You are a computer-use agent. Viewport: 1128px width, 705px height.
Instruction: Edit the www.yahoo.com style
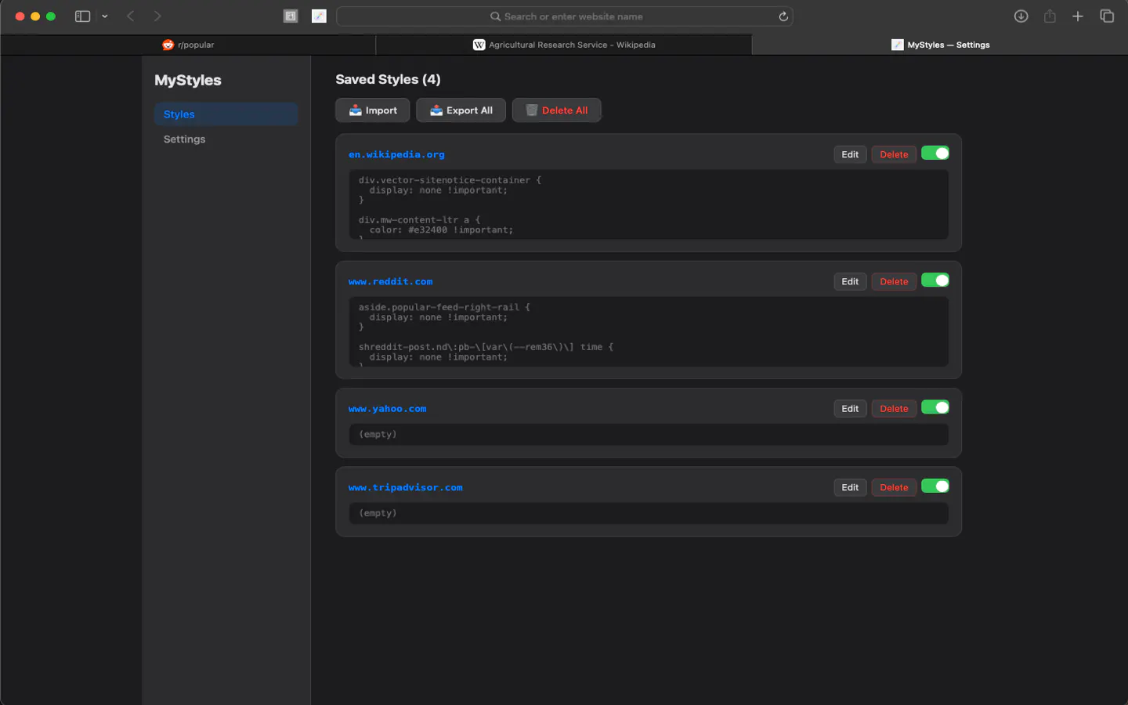[x=850, y=409]
